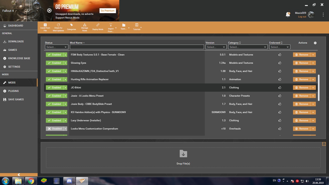Endorse the Glowing Eyes mod
The width and height of the screenshot is (329, 185).
[x=280, y=63]
